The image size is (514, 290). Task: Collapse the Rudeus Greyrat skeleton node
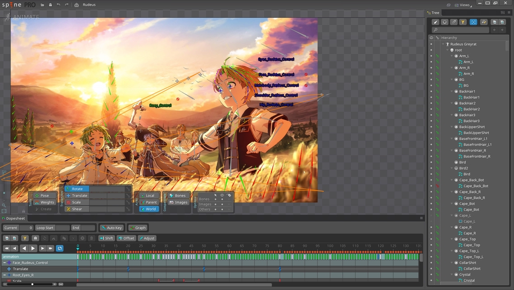click(x=443, y=44)
